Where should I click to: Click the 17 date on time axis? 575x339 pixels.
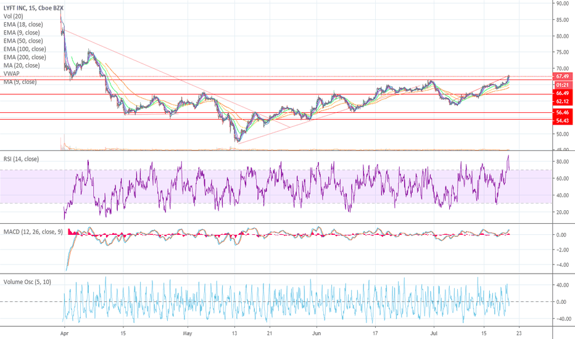pyautogui.click(x=375, y=333)
